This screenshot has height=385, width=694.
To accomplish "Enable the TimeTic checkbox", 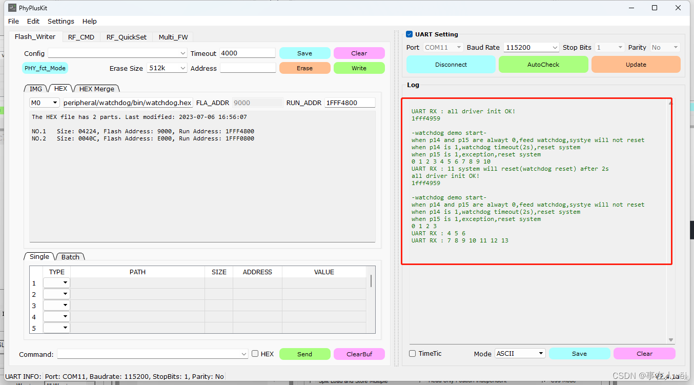I will click(413, 354).
